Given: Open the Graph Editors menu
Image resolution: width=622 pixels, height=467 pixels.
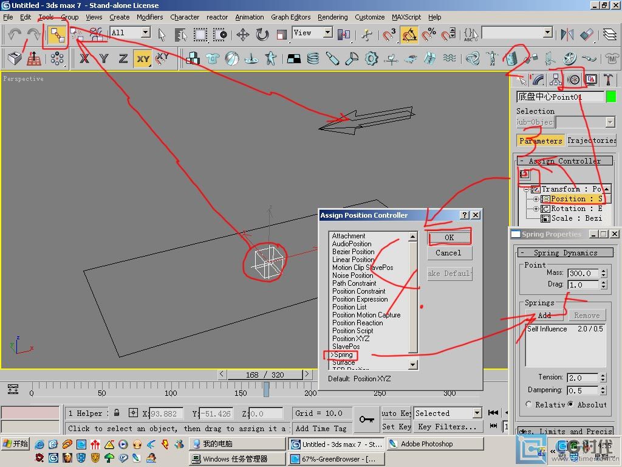Looking at the screenshot, I should click(x=290, y=17).
